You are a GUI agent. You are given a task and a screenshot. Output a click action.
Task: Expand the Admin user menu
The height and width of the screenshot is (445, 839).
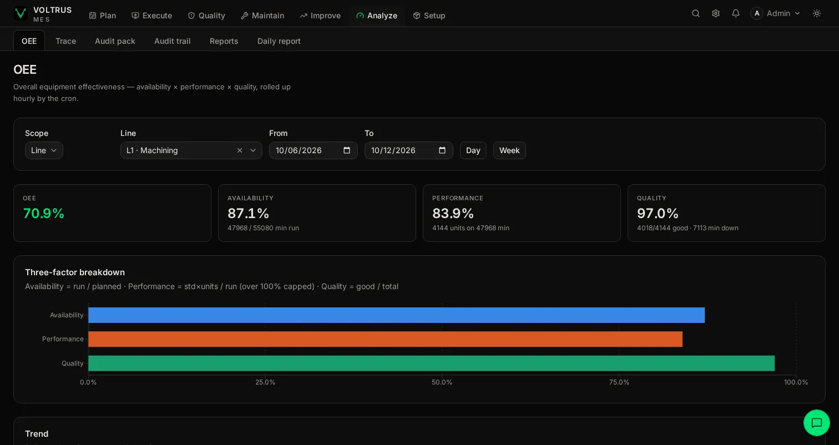pyautogui.click(x=776, y=13)
